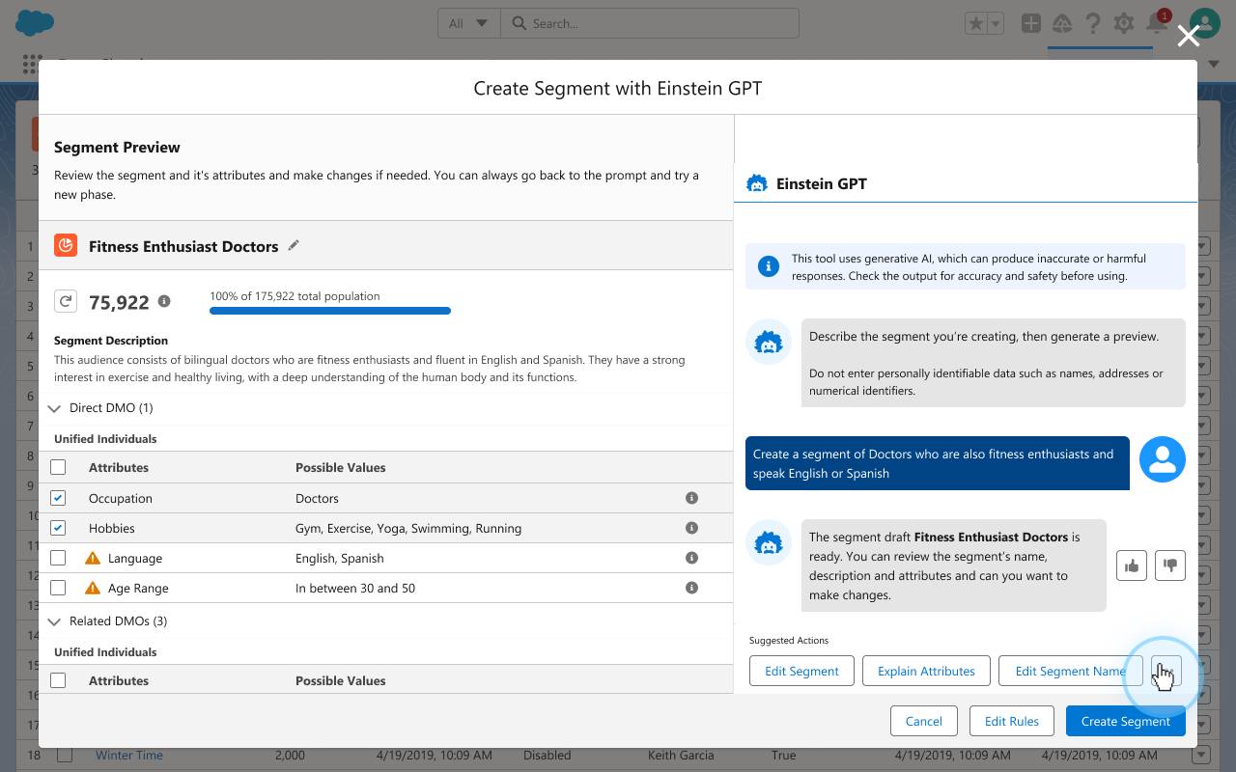Open Trailhead guidance icon in header
This screenshot has width=1236, height=772.
[x=1062, y=23]
